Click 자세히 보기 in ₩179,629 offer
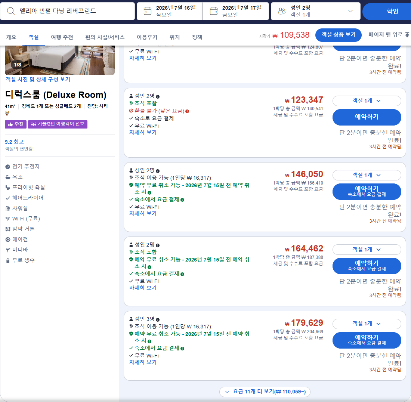The height and width of the screenshot is (402, 411). (x=143, y=362)
